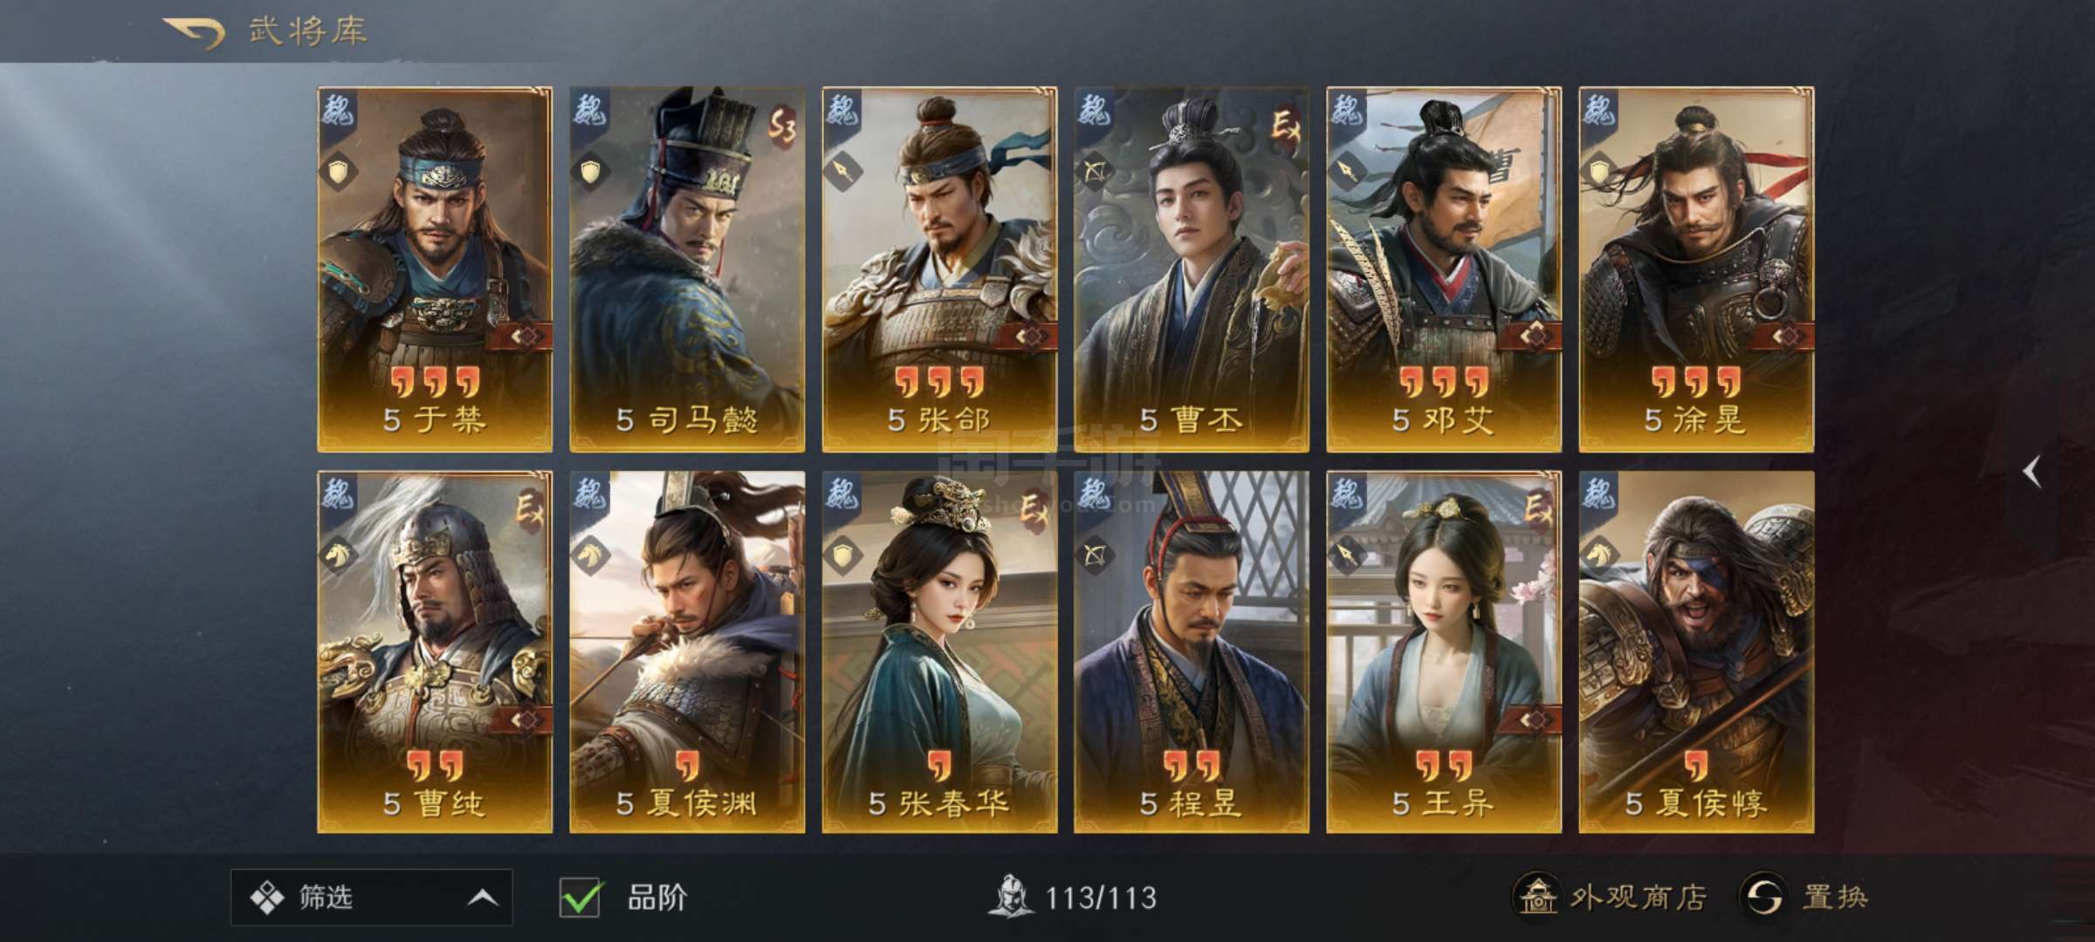Select the 夏侯渊 general card

point(687,652)
